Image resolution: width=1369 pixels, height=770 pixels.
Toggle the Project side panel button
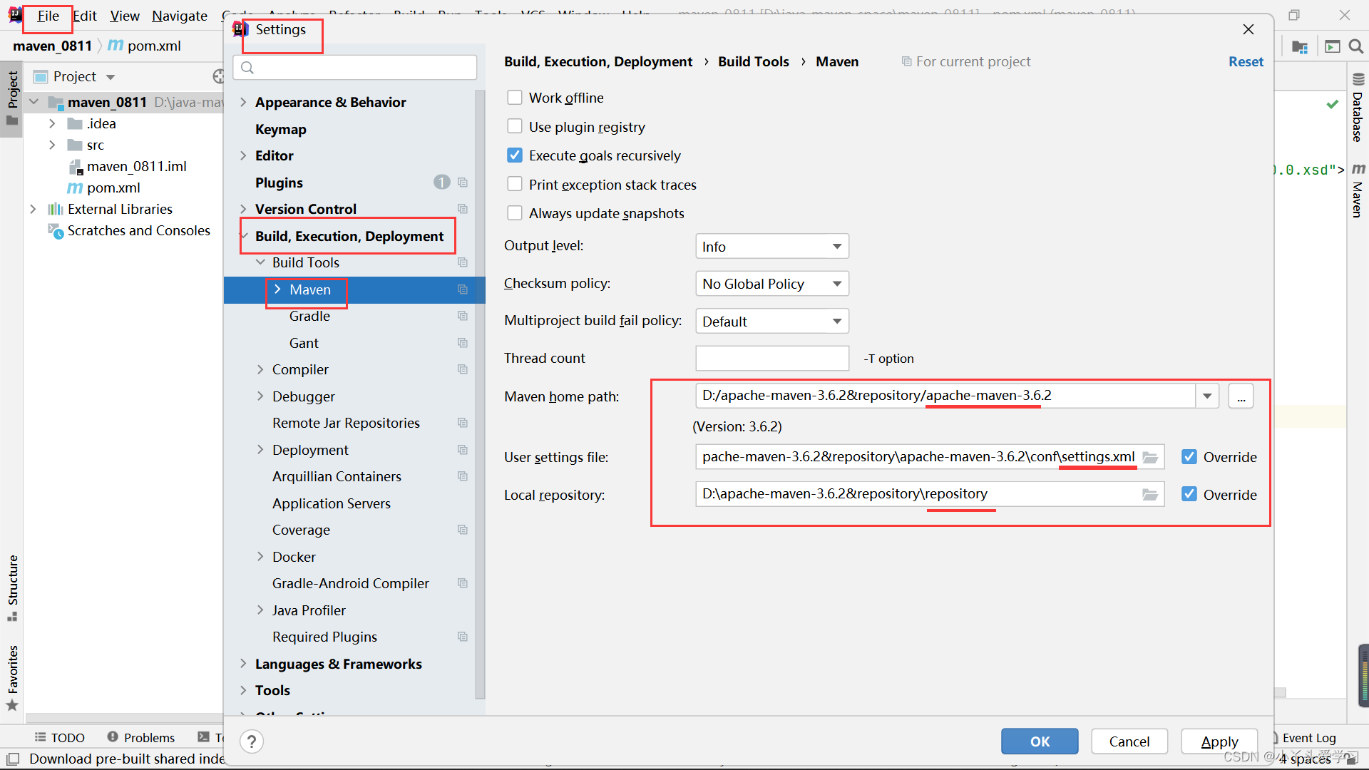12,98
